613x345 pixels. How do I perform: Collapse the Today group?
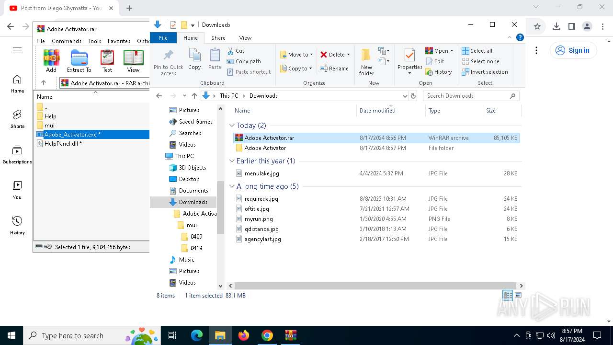click(232, 126)
